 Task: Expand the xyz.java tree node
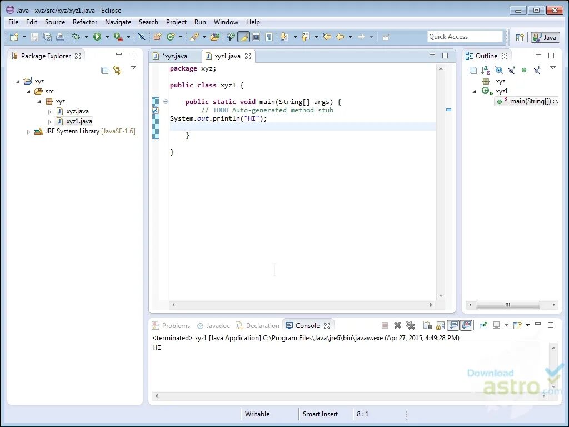[x=49, y=112]
